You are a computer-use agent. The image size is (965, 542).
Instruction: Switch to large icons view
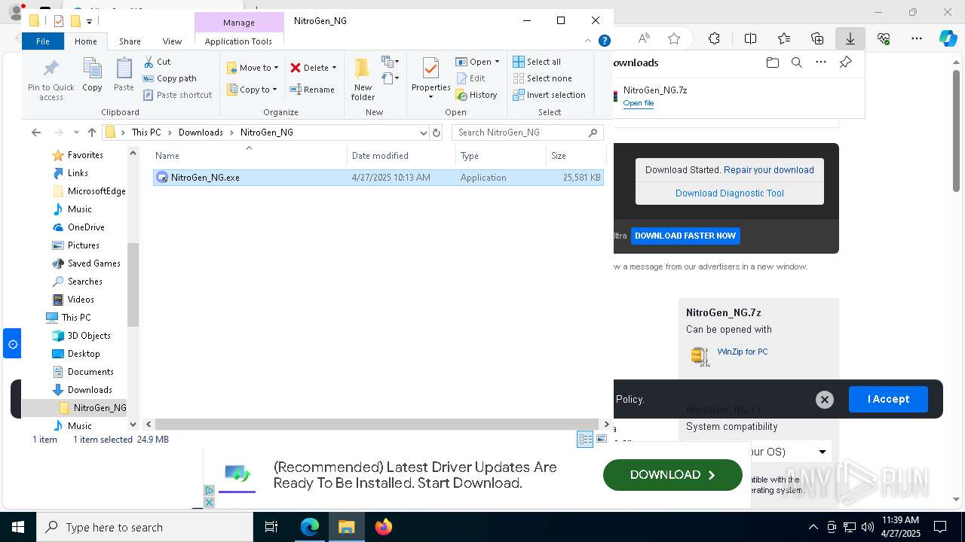point(602,440)
